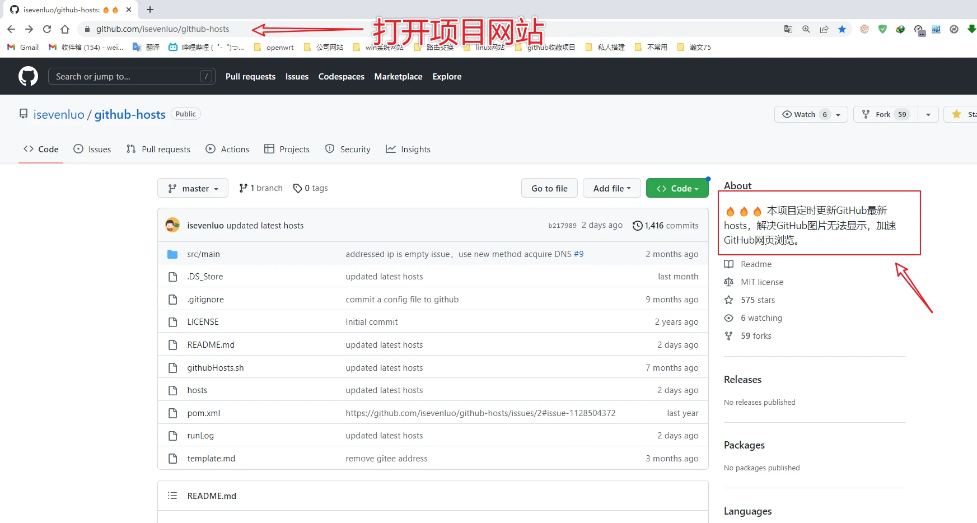This screenshot has width=977, height=523.
Task: Open the 1,416 commits link
Action: point(665,226)
